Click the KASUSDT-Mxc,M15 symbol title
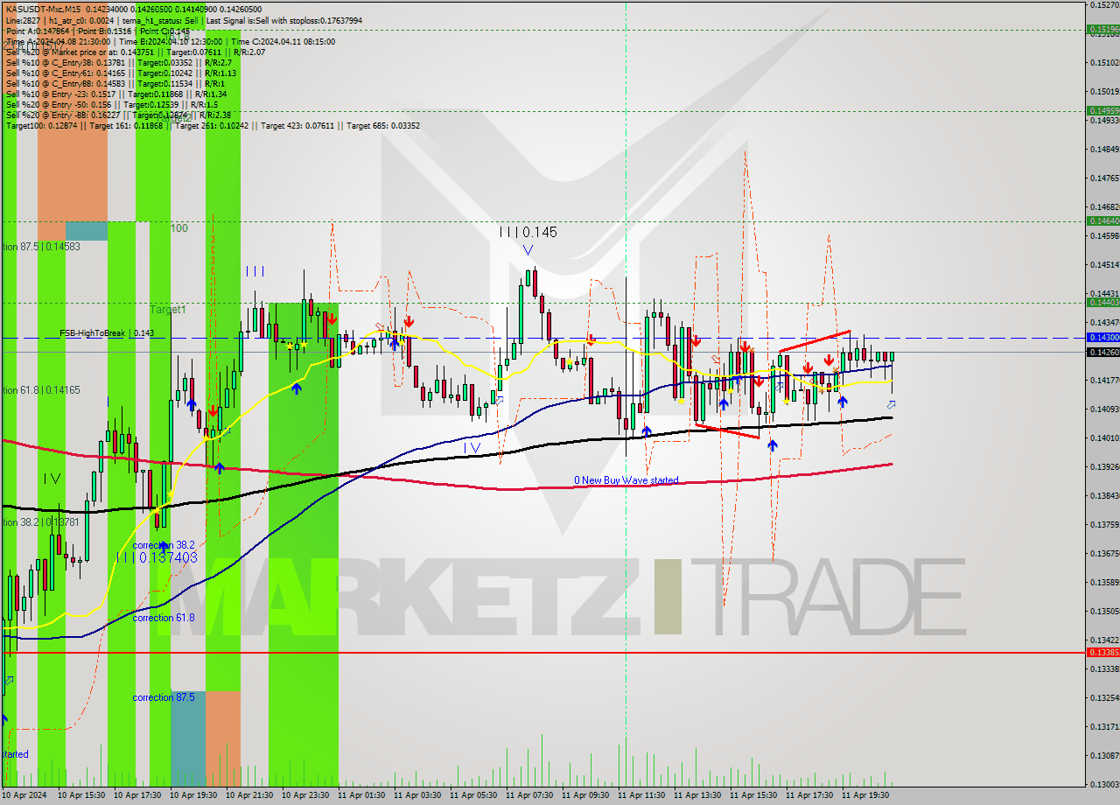The height and width of the screenshot is (805, 1120). 41,9
